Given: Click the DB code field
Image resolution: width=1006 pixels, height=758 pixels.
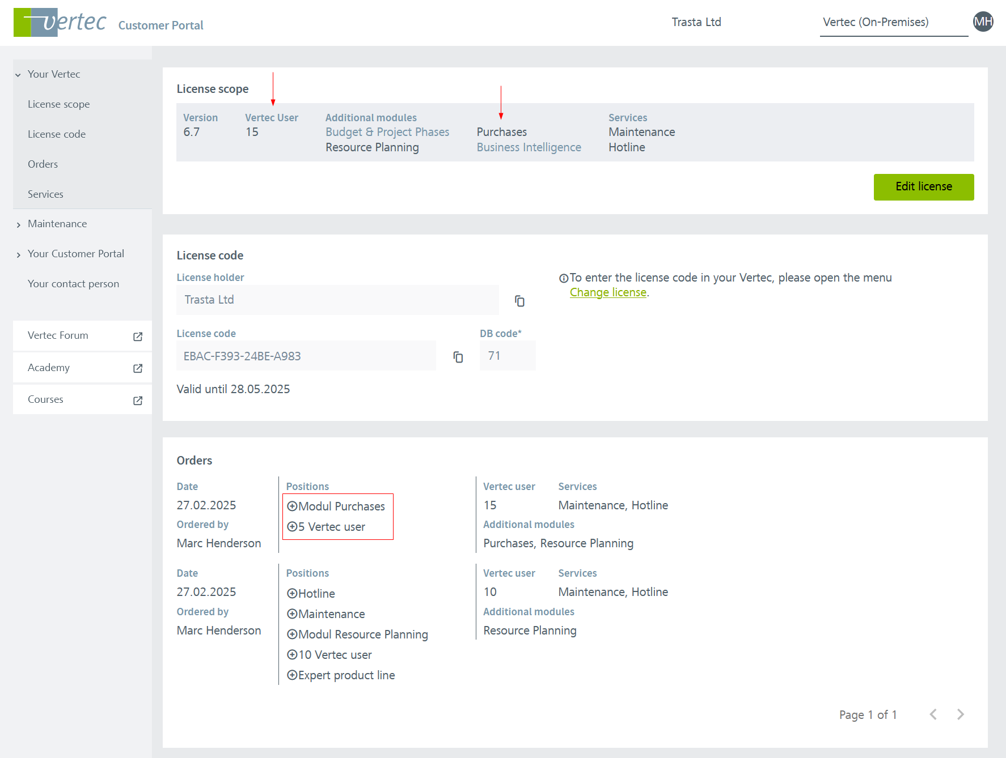Looking at the screenshot, I should pos(507,356).
